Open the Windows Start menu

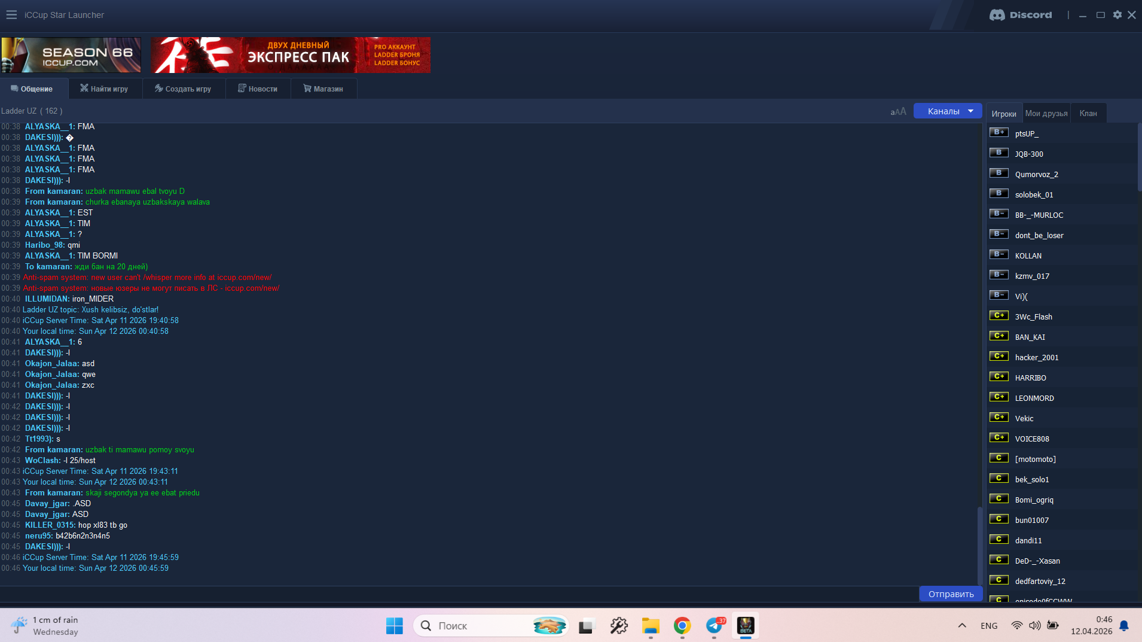(x=395, y=626)
